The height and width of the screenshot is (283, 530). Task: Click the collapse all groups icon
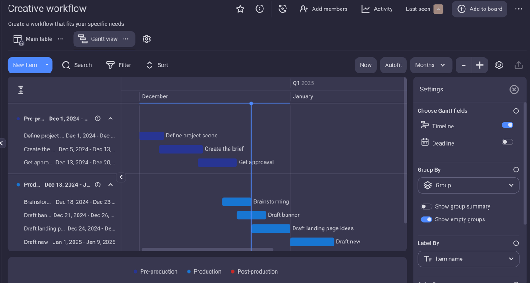pos(21,90)
